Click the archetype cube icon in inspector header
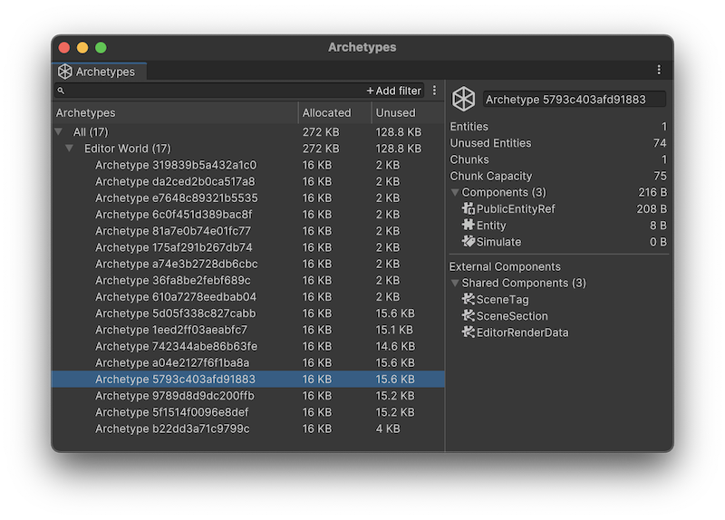This screenshot has width=725, height=520. [x=464, y=99]
